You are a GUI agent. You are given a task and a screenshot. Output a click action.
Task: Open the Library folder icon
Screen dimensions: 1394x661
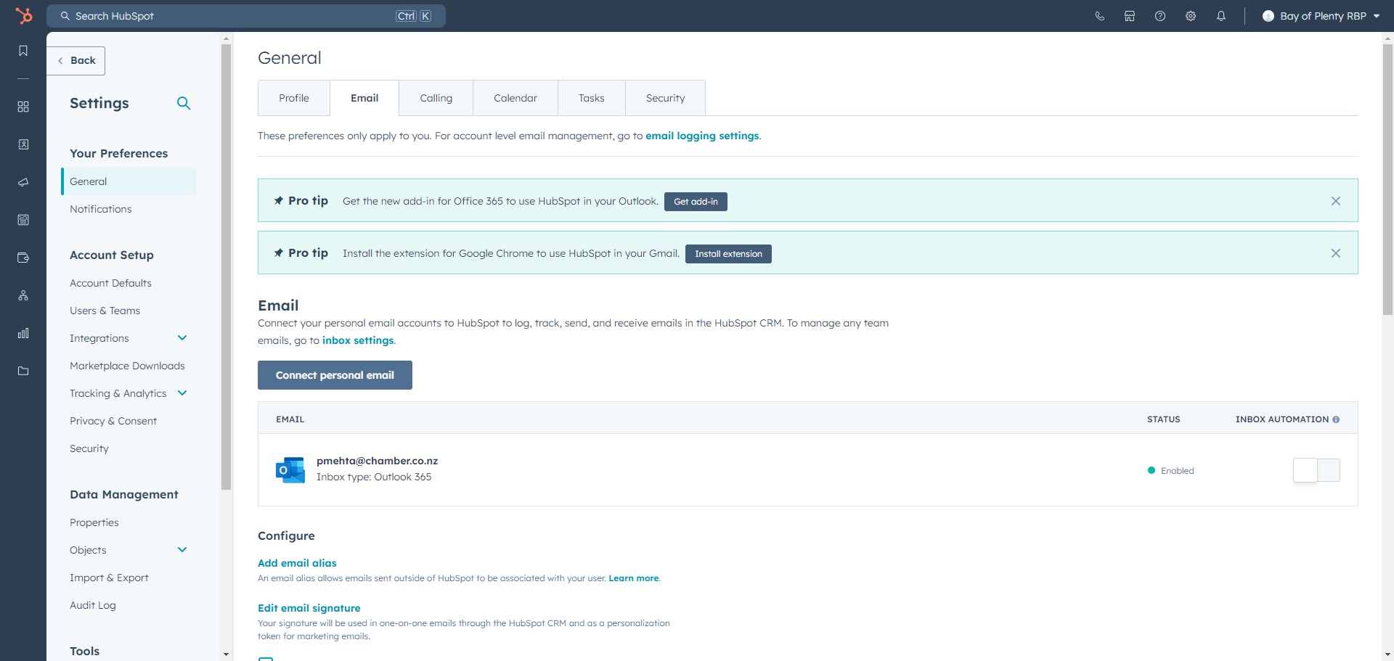[23, 371]
